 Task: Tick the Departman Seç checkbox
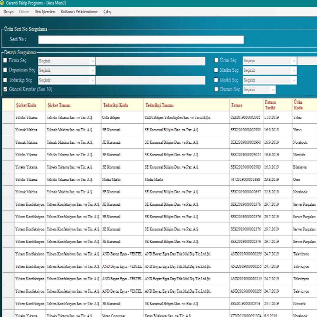tap(5, 70)
